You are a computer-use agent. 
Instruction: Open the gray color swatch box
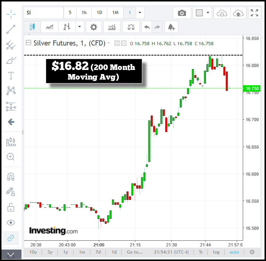pos(199,13)
